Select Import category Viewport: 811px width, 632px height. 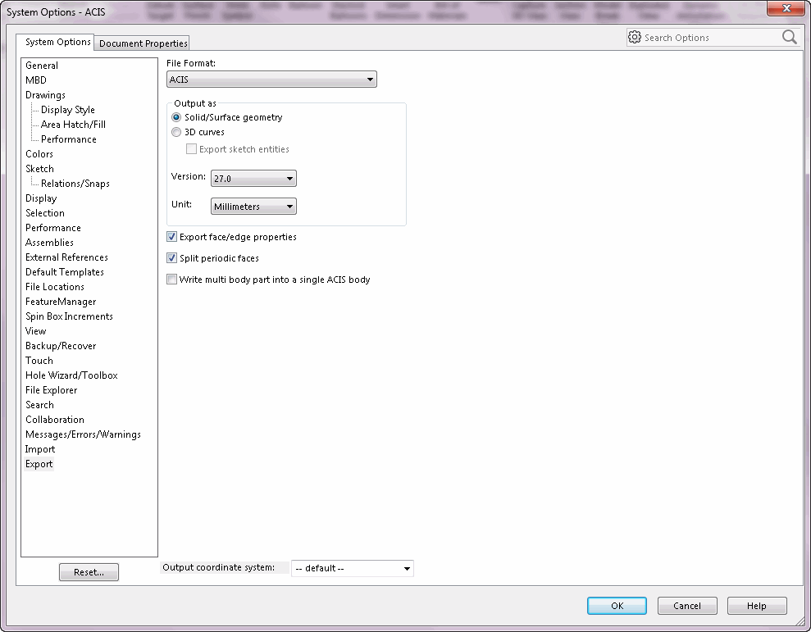point(40,449)
